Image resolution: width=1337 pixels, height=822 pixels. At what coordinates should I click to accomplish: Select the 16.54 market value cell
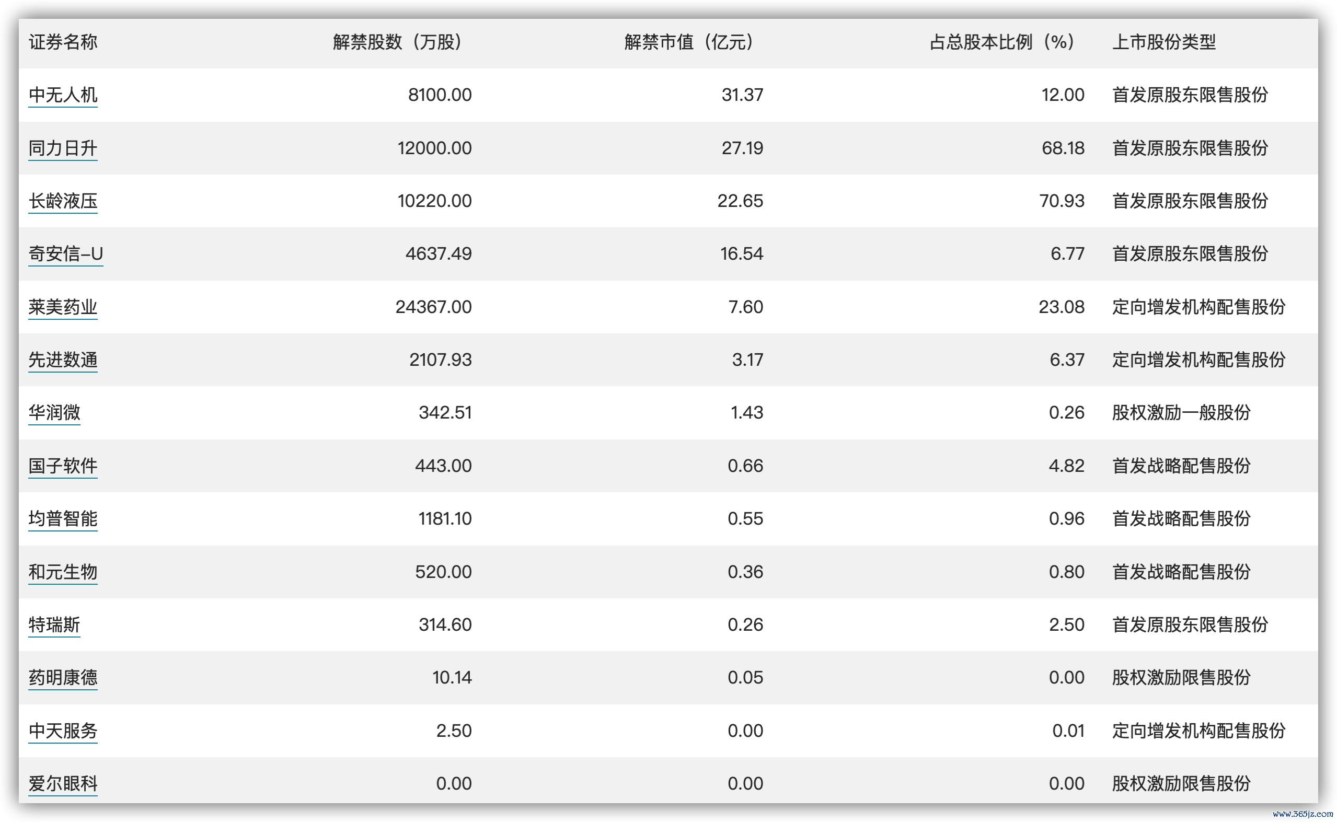742,254
